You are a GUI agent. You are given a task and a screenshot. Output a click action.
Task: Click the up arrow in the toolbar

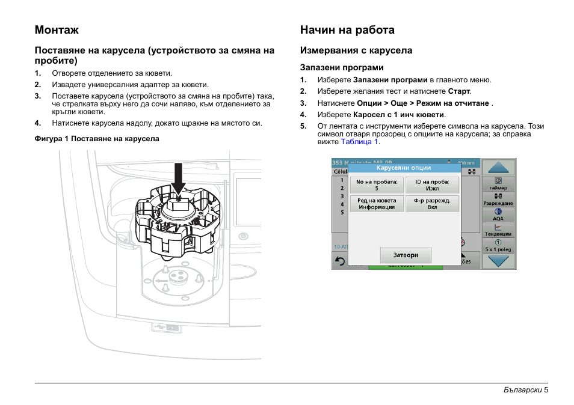[x=498, y=168]
